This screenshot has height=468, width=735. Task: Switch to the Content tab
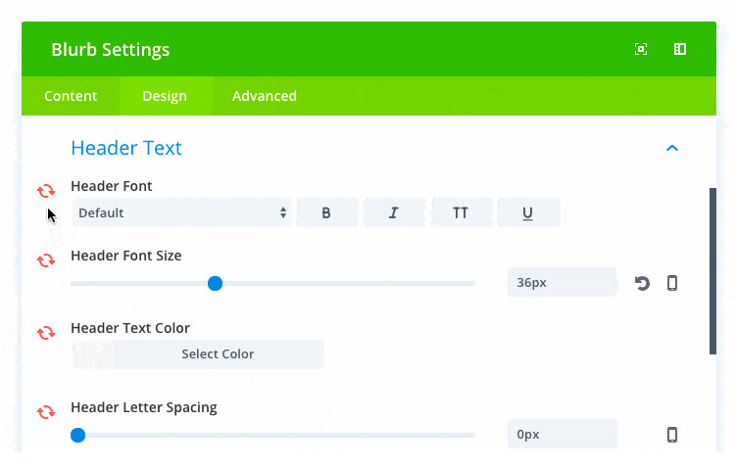click(71, 96)
